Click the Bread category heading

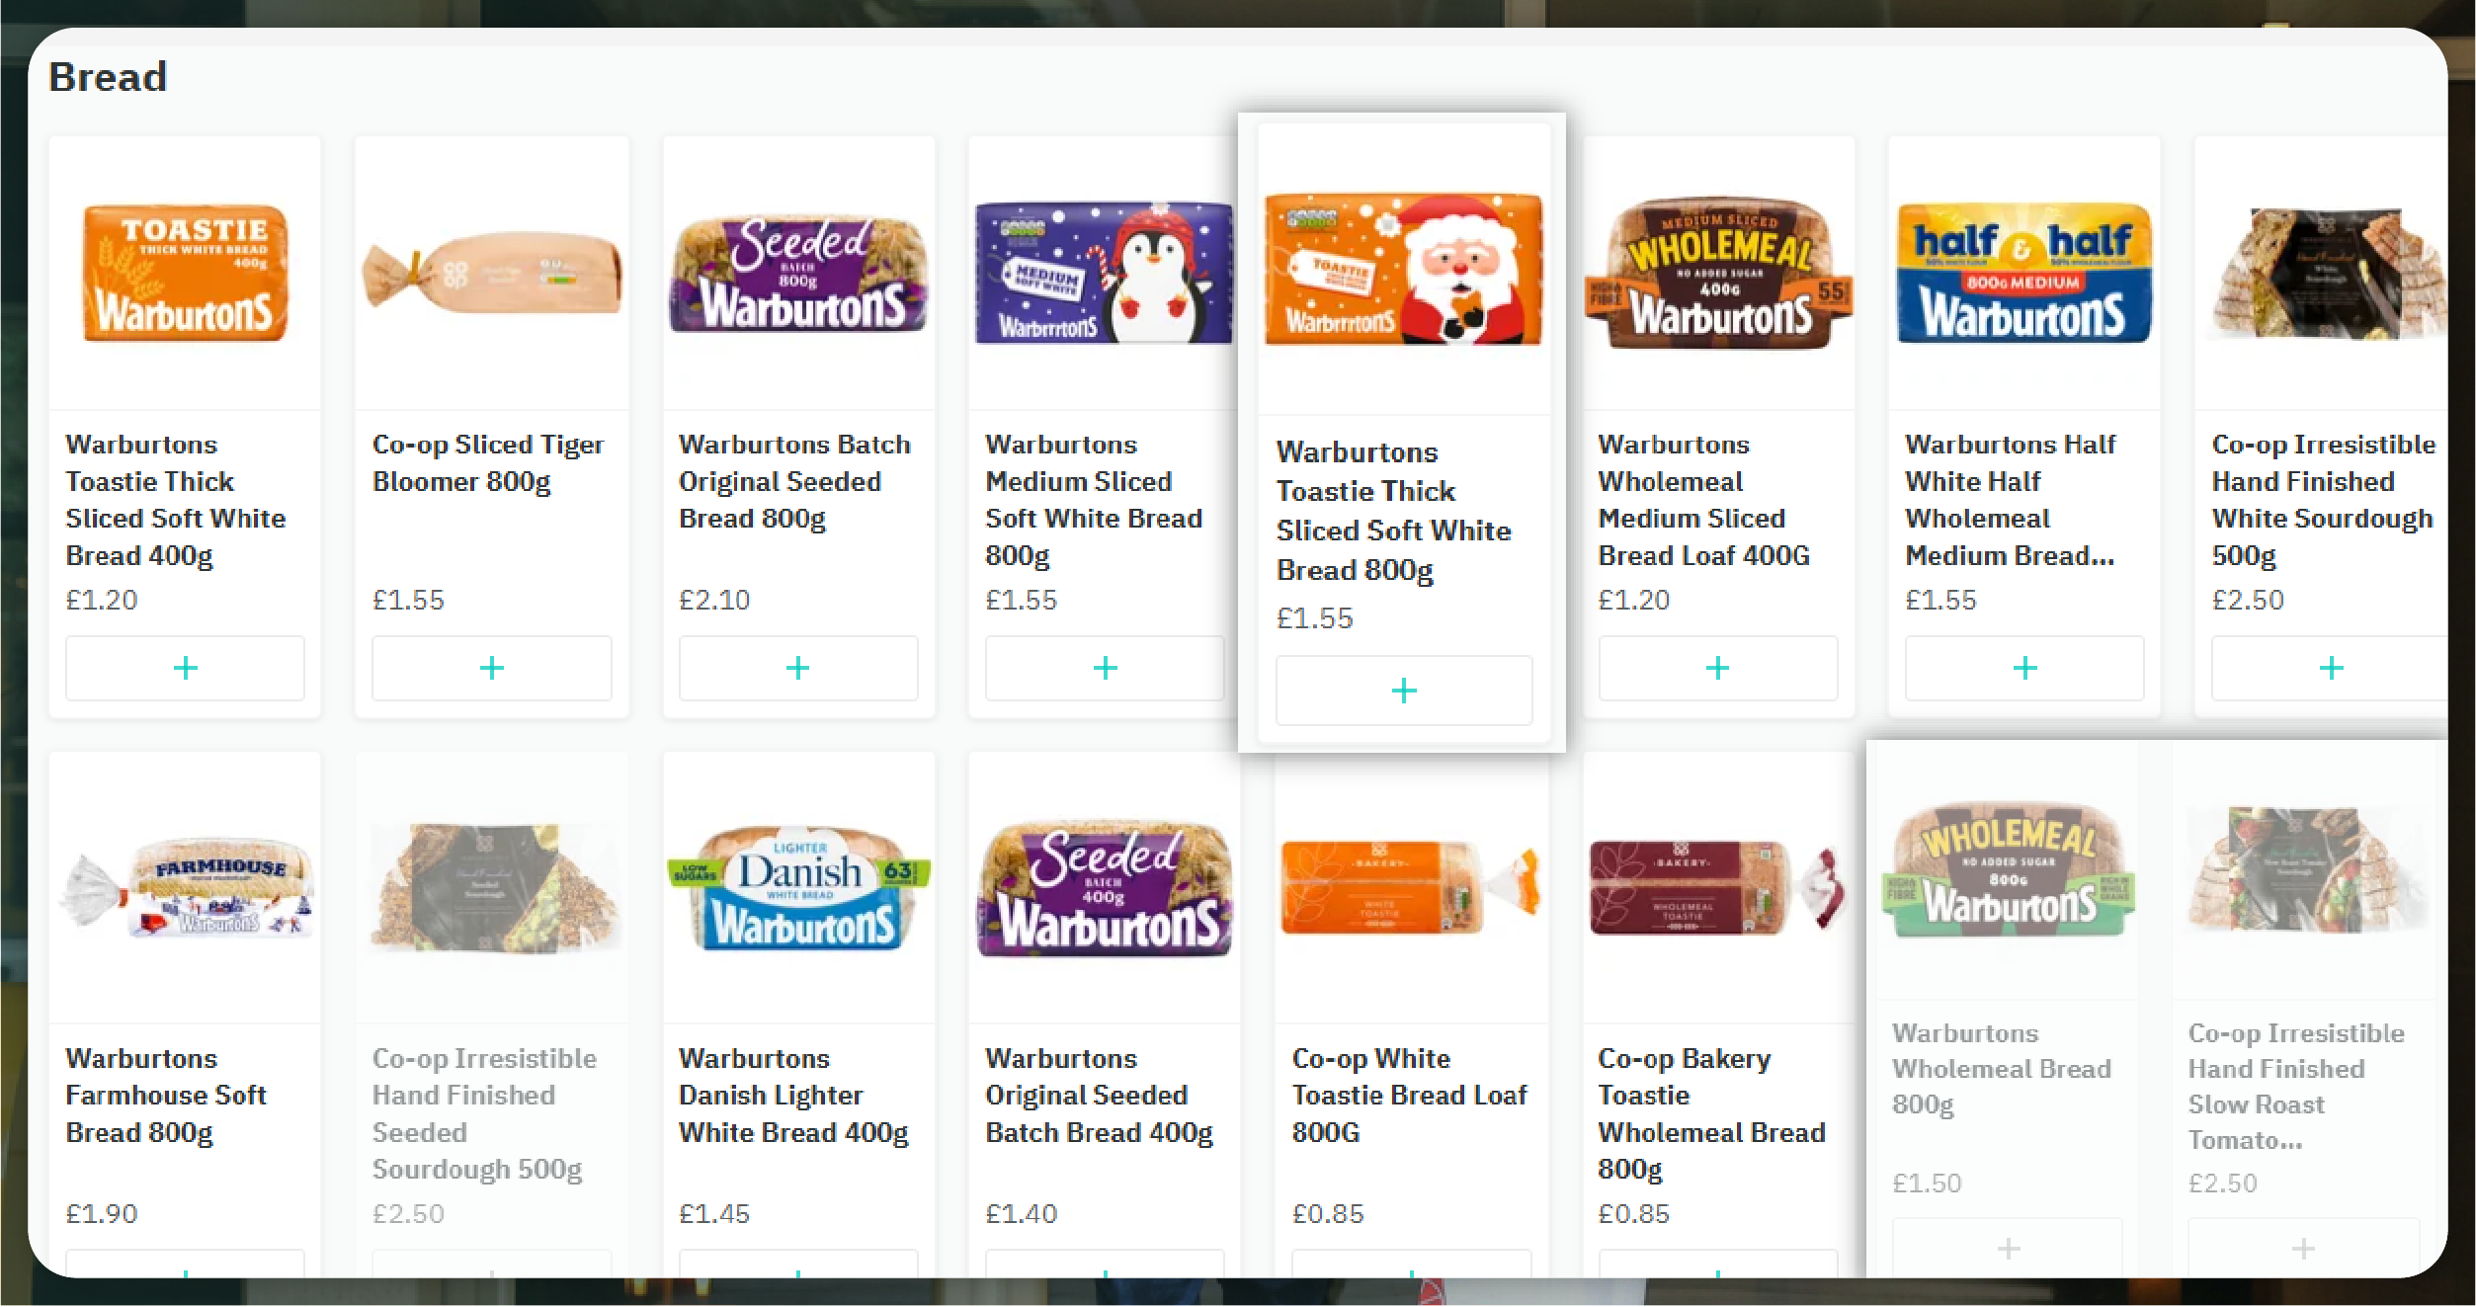tap(108, 77)
